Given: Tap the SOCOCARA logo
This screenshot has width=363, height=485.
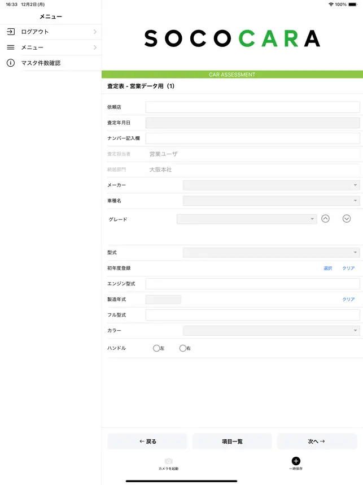Looking at the screenshot, I should 232,38.
